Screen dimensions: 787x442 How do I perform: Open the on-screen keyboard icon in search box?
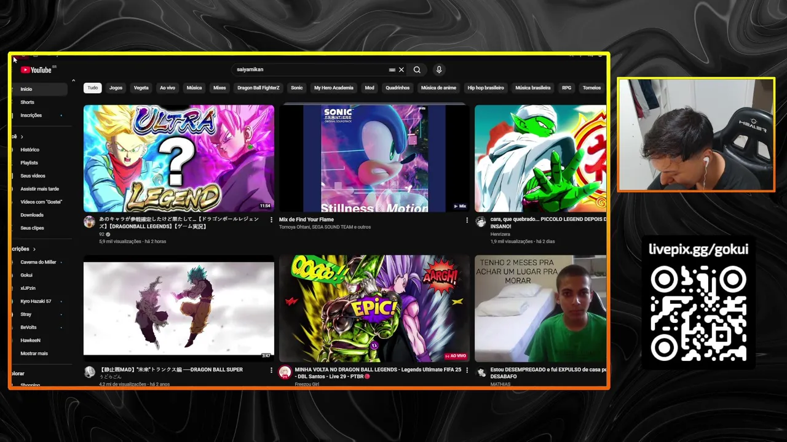click(392, 70)
